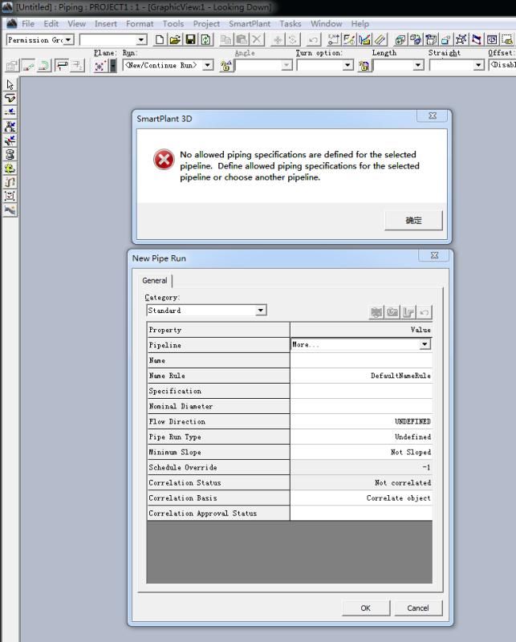Open the Edit menu
This screenshot has width=516, height=642.
click(x=51, y=24)
